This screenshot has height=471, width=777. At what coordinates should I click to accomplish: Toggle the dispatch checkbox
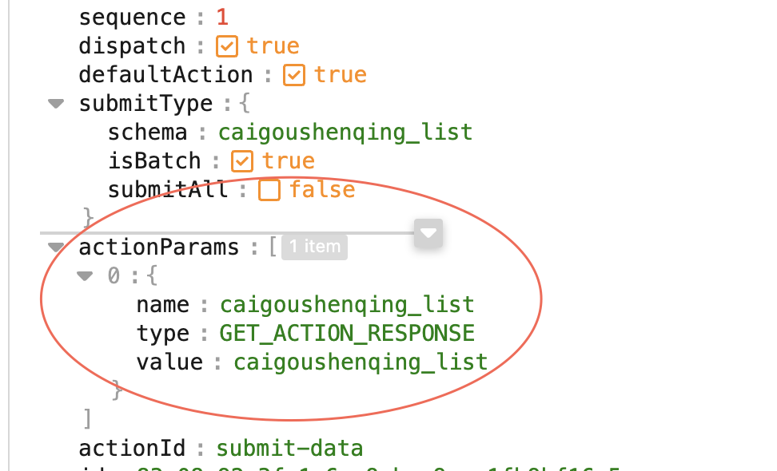coord(227,46)
